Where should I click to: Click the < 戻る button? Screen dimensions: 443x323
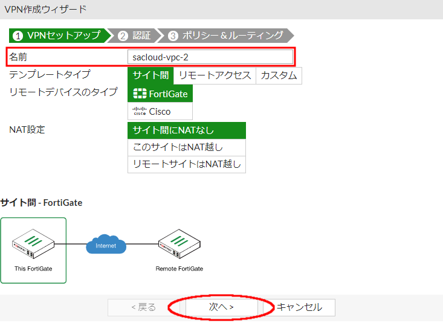pyautogui.click(x=144, y=307)
